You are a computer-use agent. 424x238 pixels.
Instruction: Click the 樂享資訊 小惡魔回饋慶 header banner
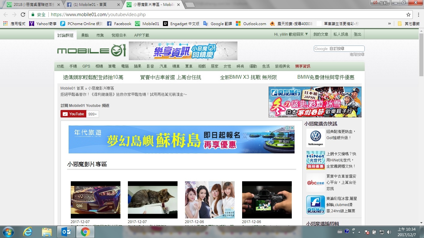pos(183,51)
